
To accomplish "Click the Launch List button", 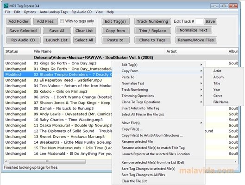I will 57,40.
